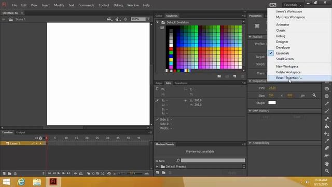Viewport: 332px width, 187px height.
Task: Click the Center Stage icon
Action: pyautogui.click(x=126, y=19)
